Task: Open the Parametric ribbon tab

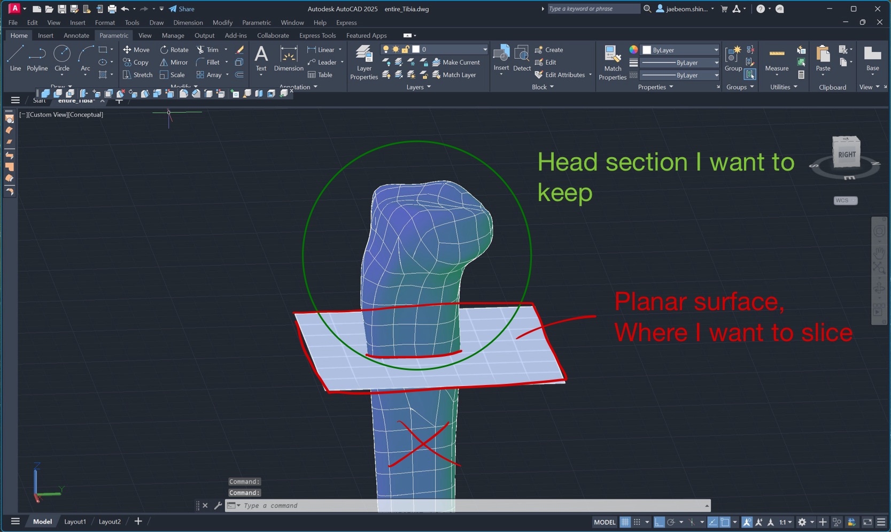Action: [x=114, y=35]
